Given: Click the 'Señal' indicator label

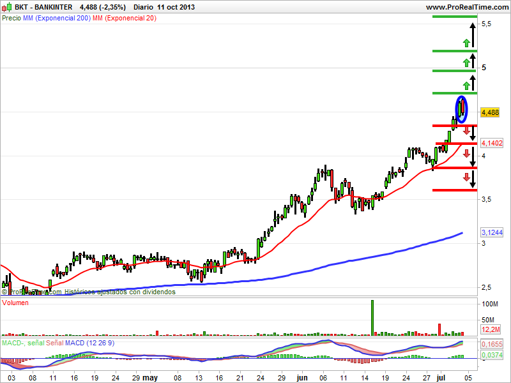Looking at the screenshot, I should click(x=55, y=343).
